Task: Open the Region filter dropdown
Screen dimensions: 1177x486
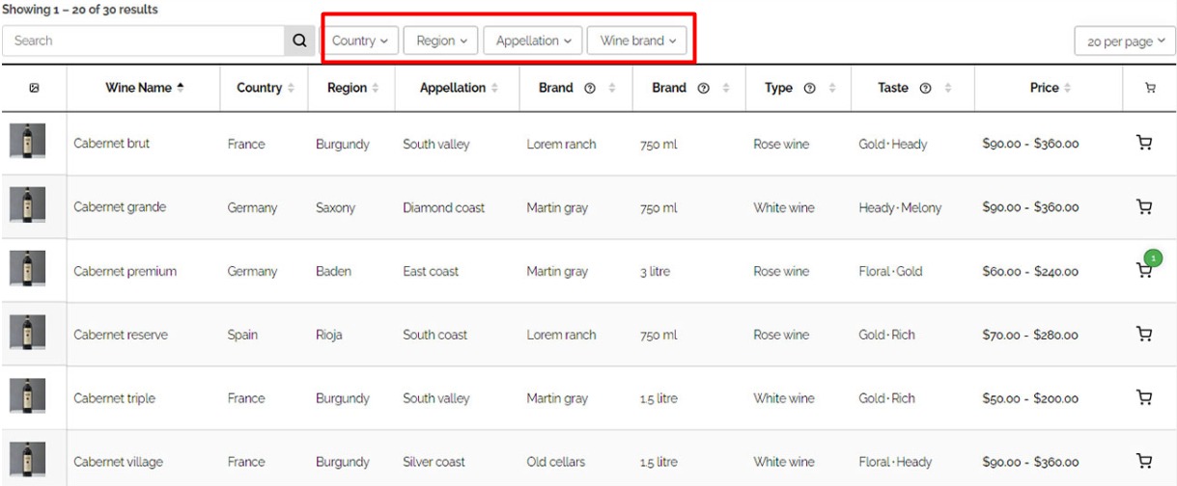Action: [x=441, y=41]
